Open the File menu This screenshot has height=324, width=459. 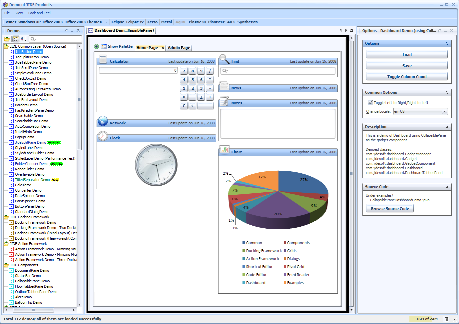(7, 13)
